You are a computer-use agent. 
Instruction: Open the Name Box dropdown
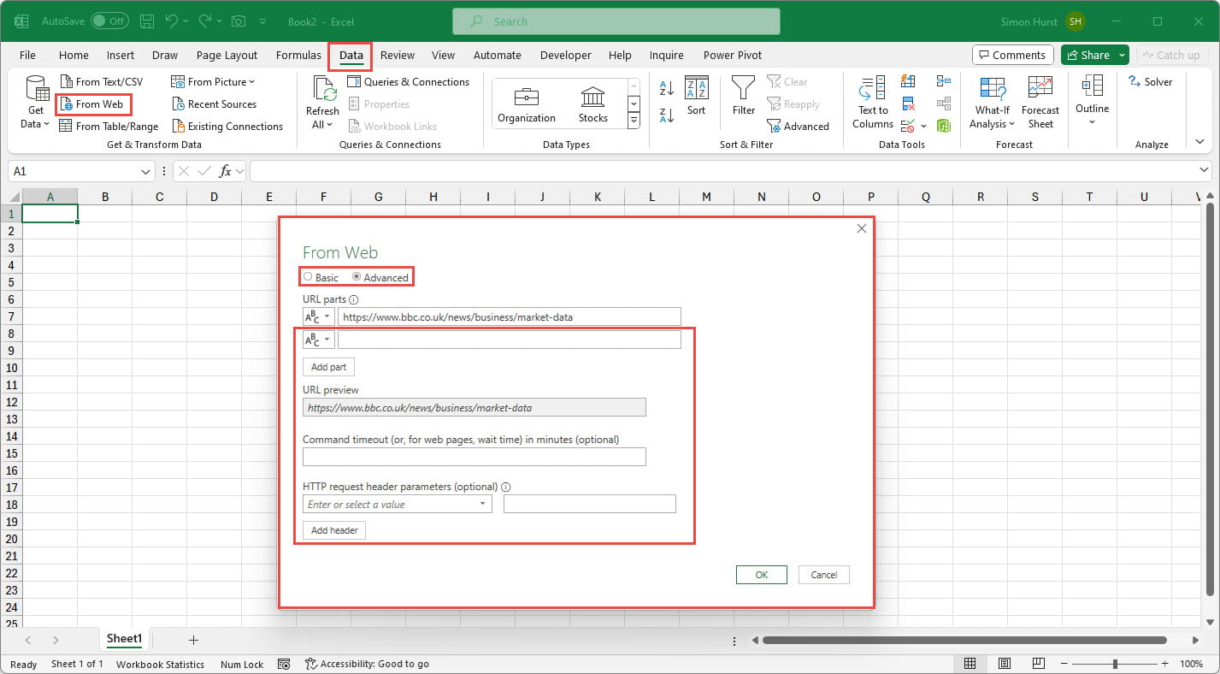145,171
